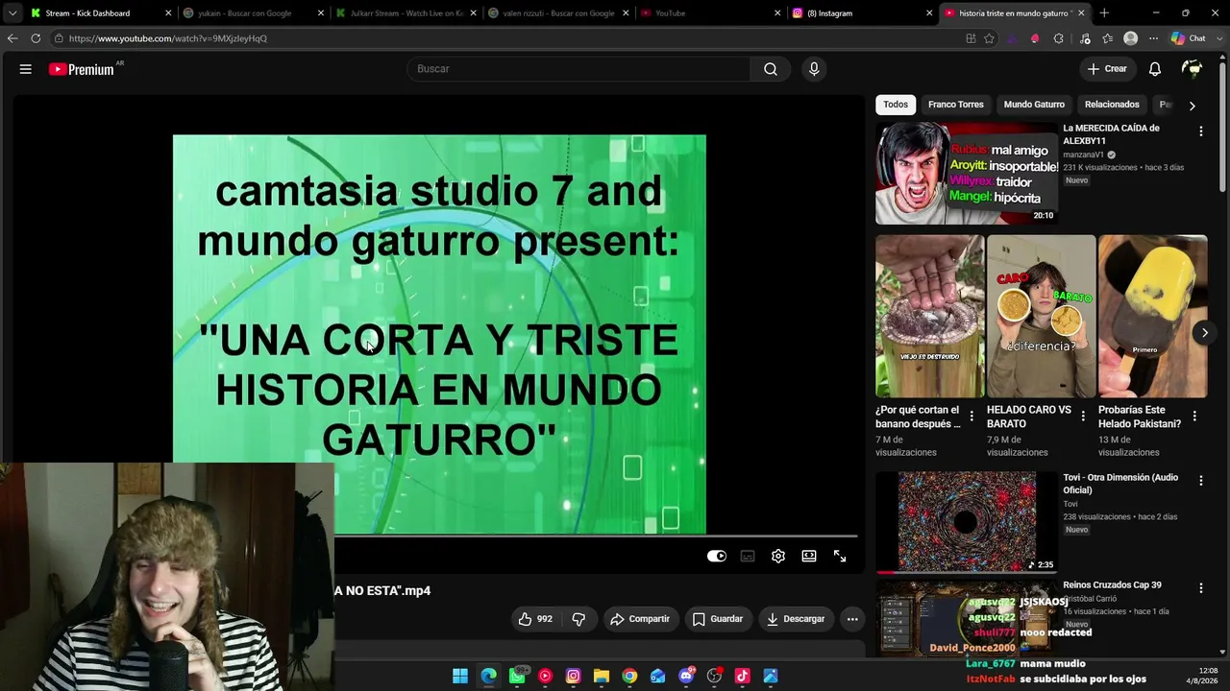This screenshot has height=691, width=1230.
Task: Open options for the ALEXBY11 video
Action: click(1200, 131)
